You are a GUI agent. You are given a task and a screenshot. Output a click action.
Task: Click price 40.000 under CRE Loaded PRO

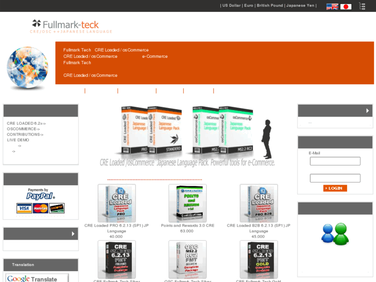116,236
